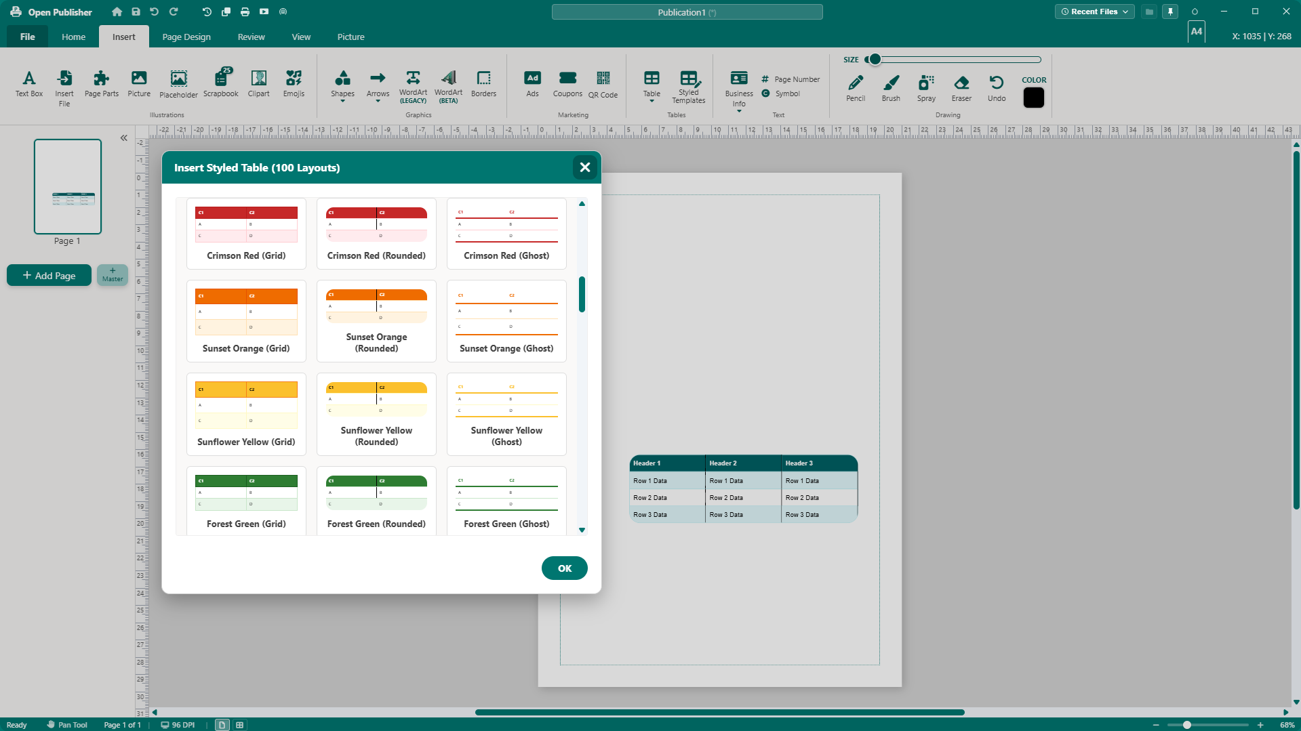Image resolution: width=1301 pixels, height=731 pixels.
Task: Select the Eraser tool
Action: coord(961,88)
